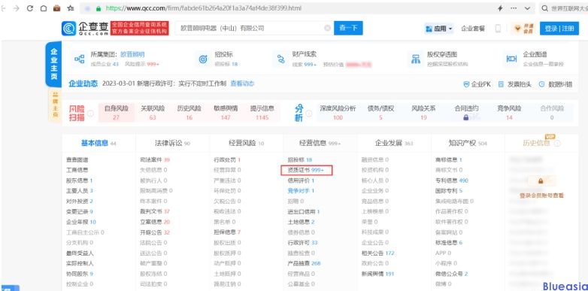Click the lock icon under 合同违约

coord(465,117)
